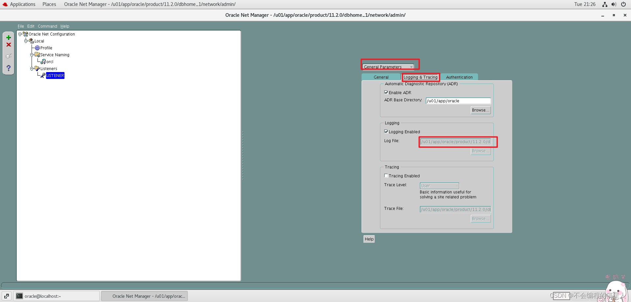Click Oracle Net Manager taskbar button

[144, 296]
